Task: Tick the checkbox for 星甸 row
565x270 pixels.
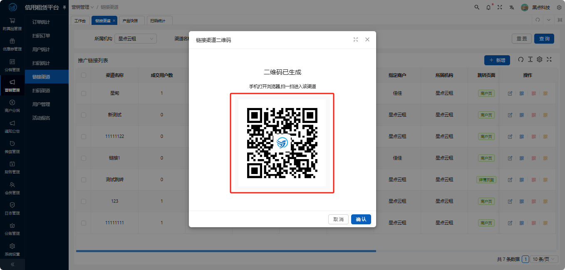Action: 84,93
